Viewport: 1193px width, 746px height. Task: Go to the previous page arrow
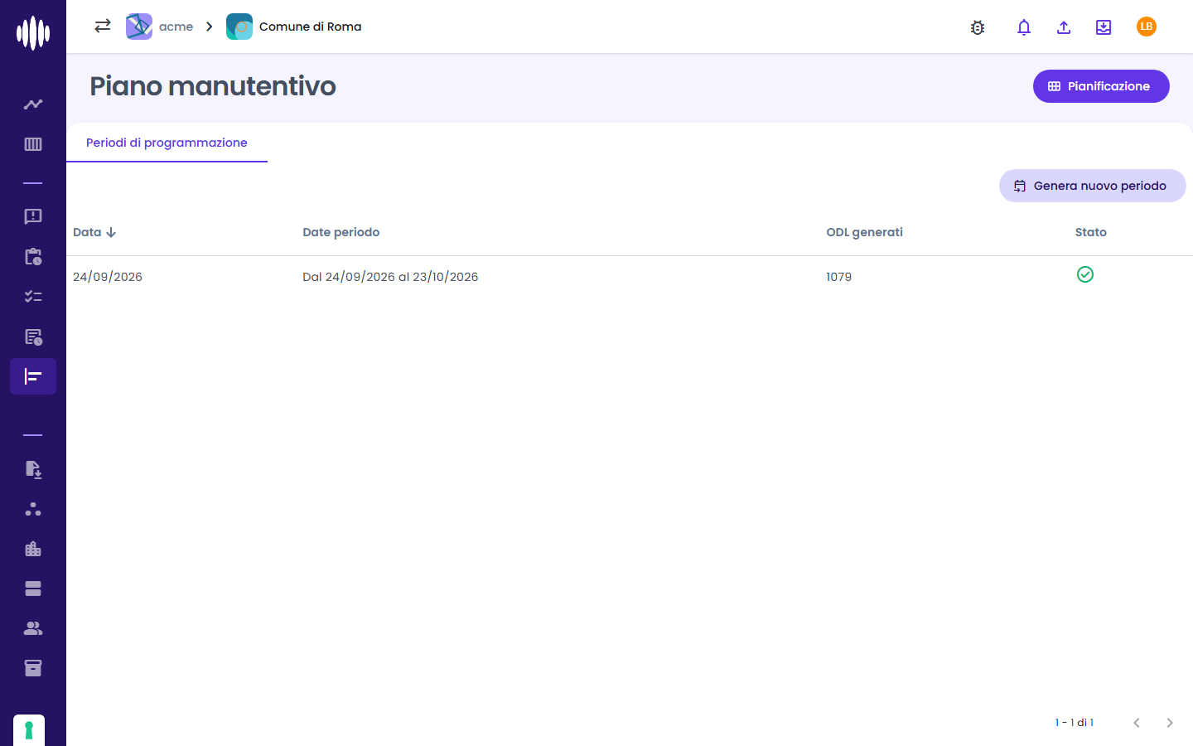(x=1137, y=723)
